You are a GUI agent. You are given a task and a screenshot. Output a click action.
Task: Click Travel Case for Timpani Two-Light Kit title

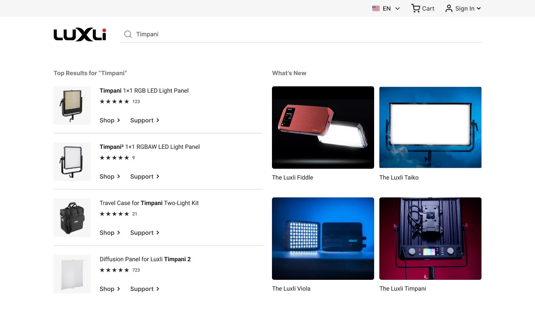149,203
